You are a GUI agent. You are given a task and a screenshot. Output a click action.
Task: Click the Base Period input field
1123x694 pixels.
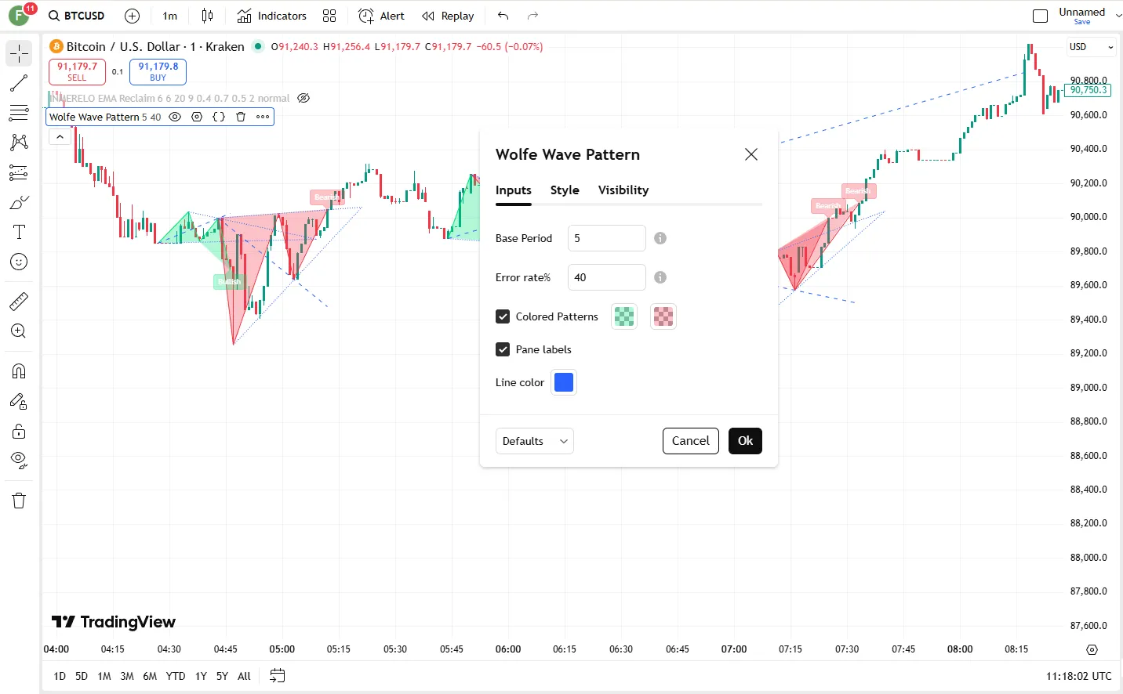point(606,238)
